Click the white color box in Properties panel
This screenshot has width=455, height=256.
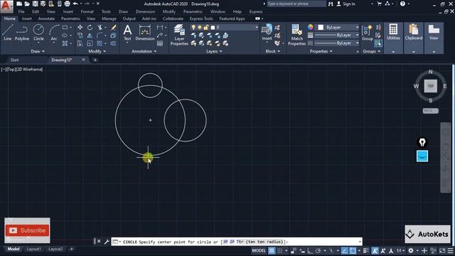[321, 27]
